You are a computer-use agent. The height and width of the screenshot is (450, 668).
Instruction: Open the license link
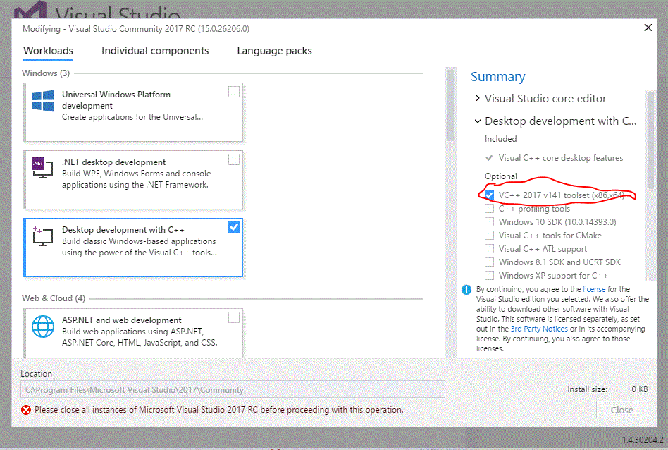[x=593, y=289]
